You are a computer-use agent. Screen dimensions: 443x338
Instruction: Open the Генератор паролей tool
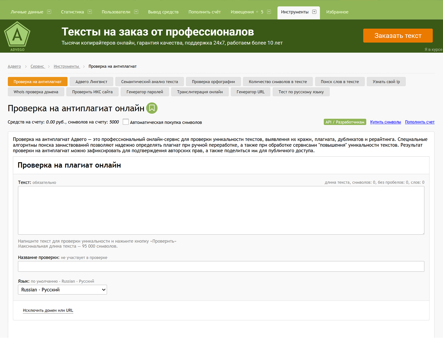click(x=145, y=92)
